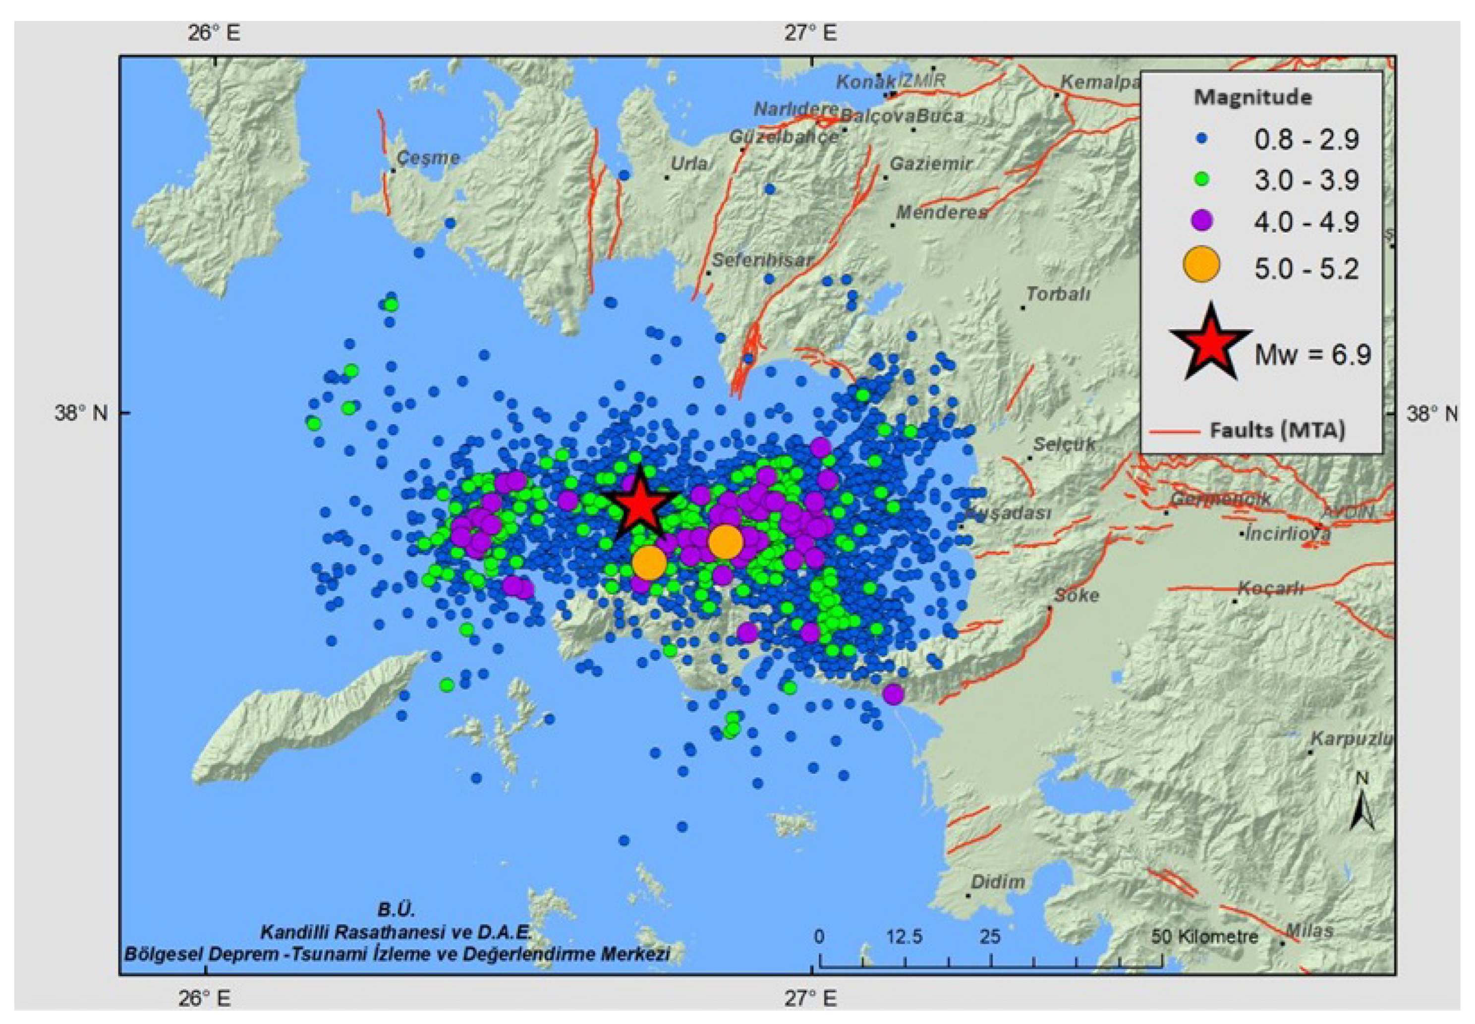The width and height of the screenshot is (1475, 1024).
Task: Click the Selçuk town label
Action: tap(1065, 443)
